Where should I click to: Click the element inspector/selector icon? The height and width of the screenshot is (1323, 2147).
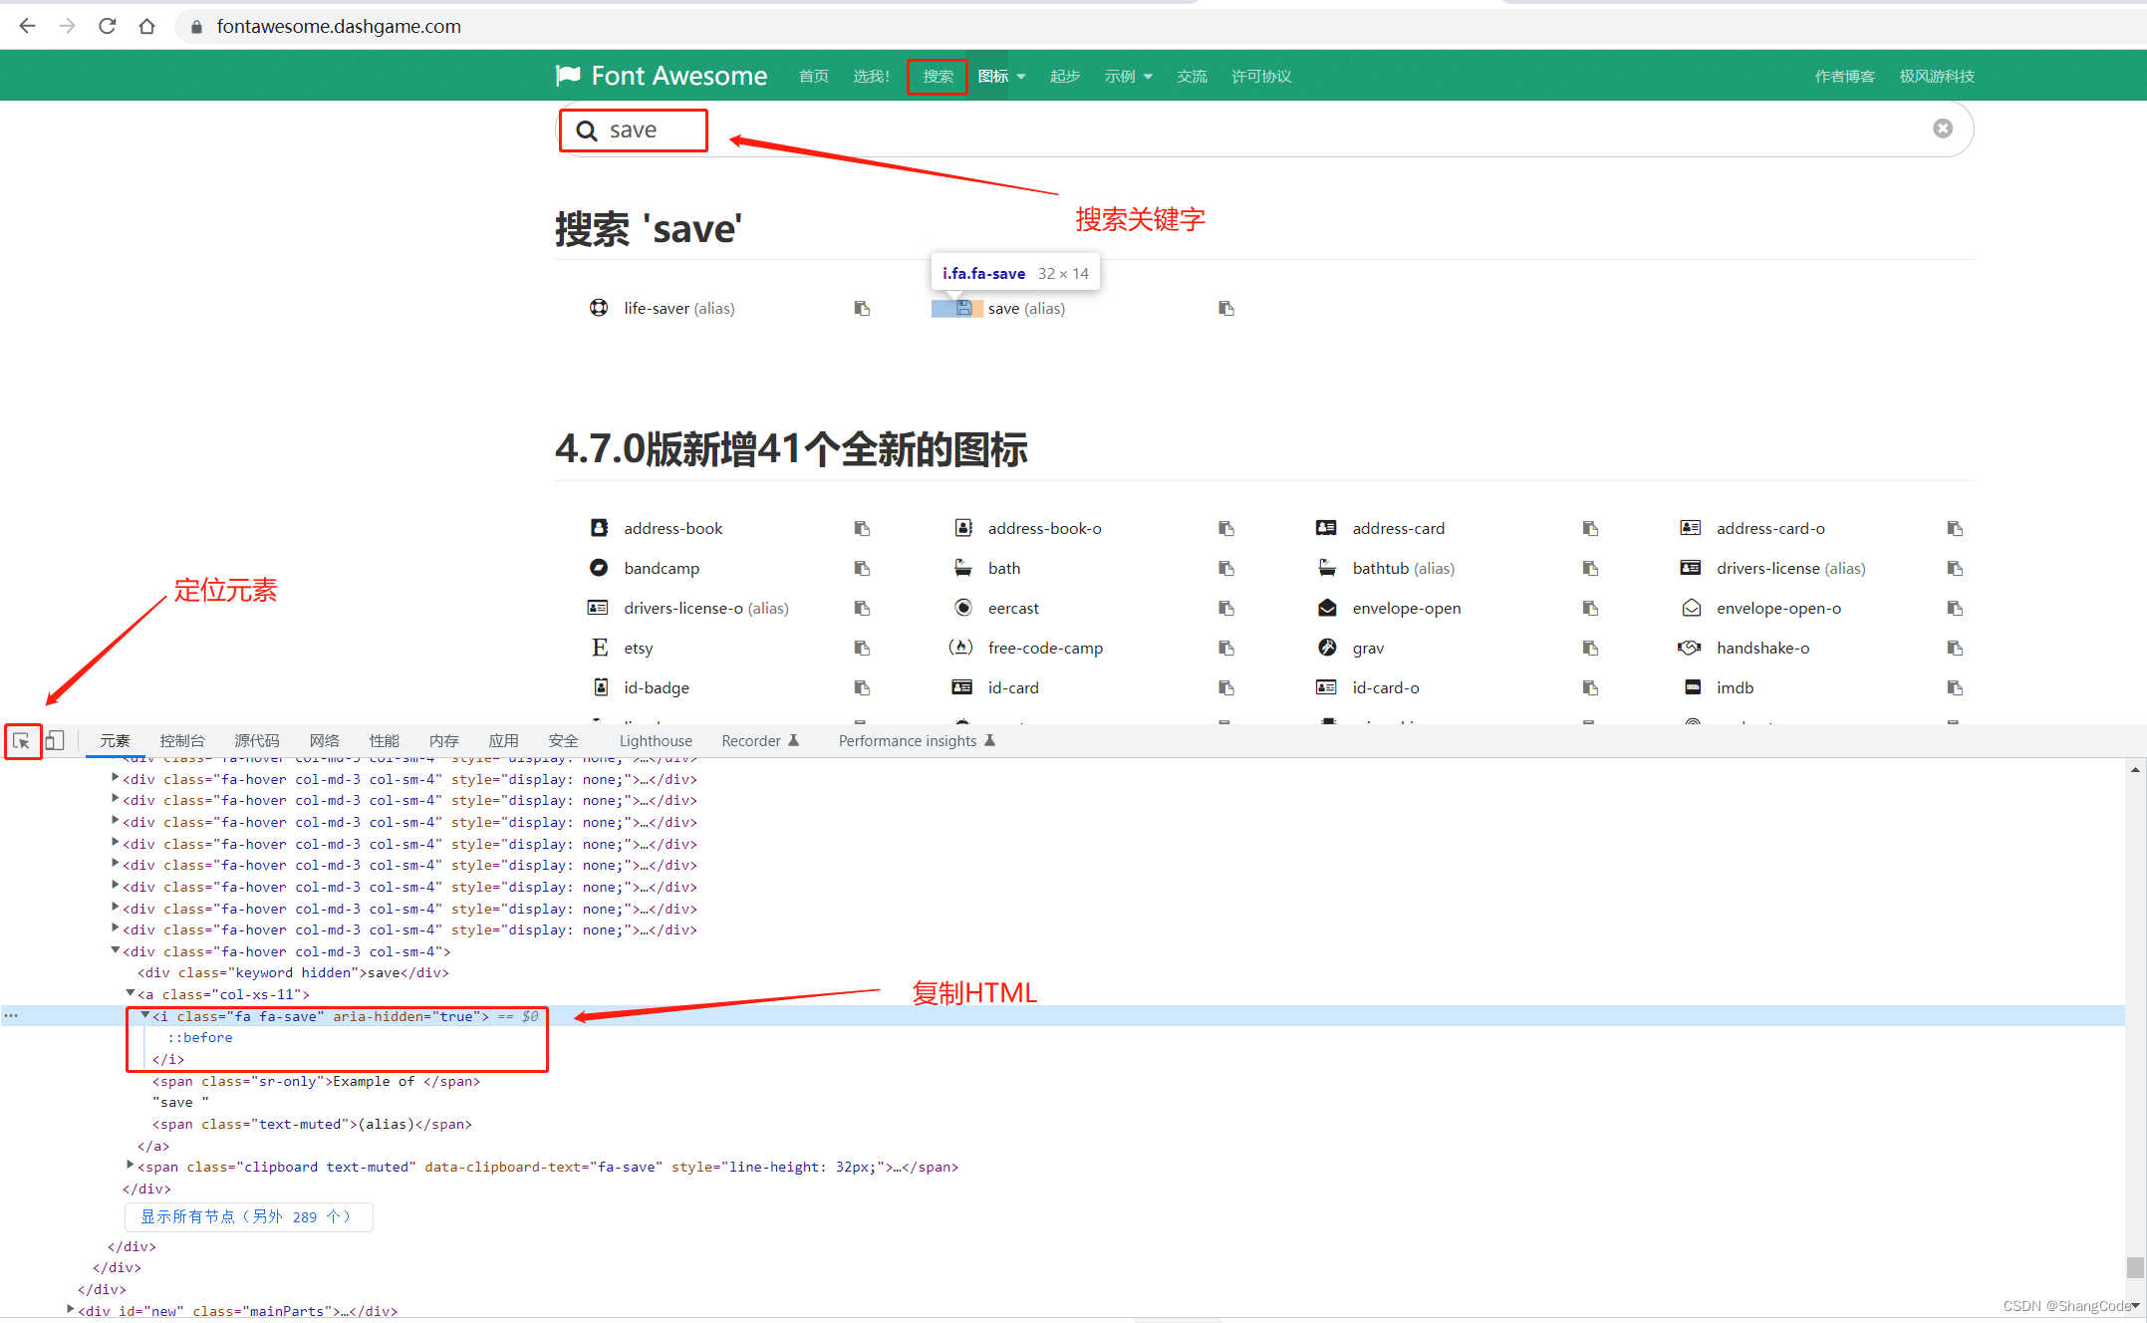coord(23,739)
